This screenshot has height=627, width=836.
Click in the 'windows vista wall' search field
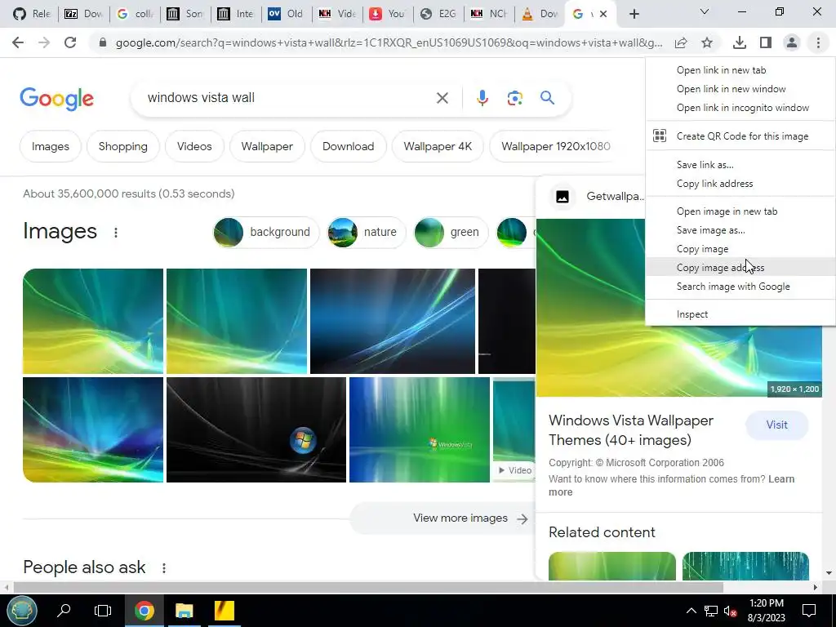pos(288,98)
